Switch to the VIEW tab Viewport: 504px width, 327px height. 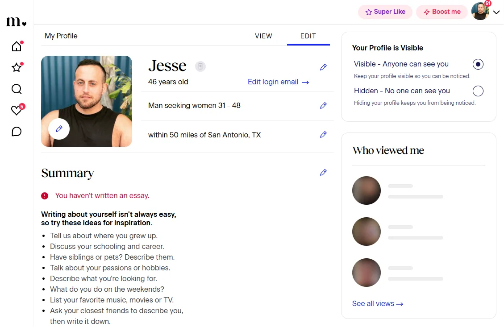click(263, 36)
